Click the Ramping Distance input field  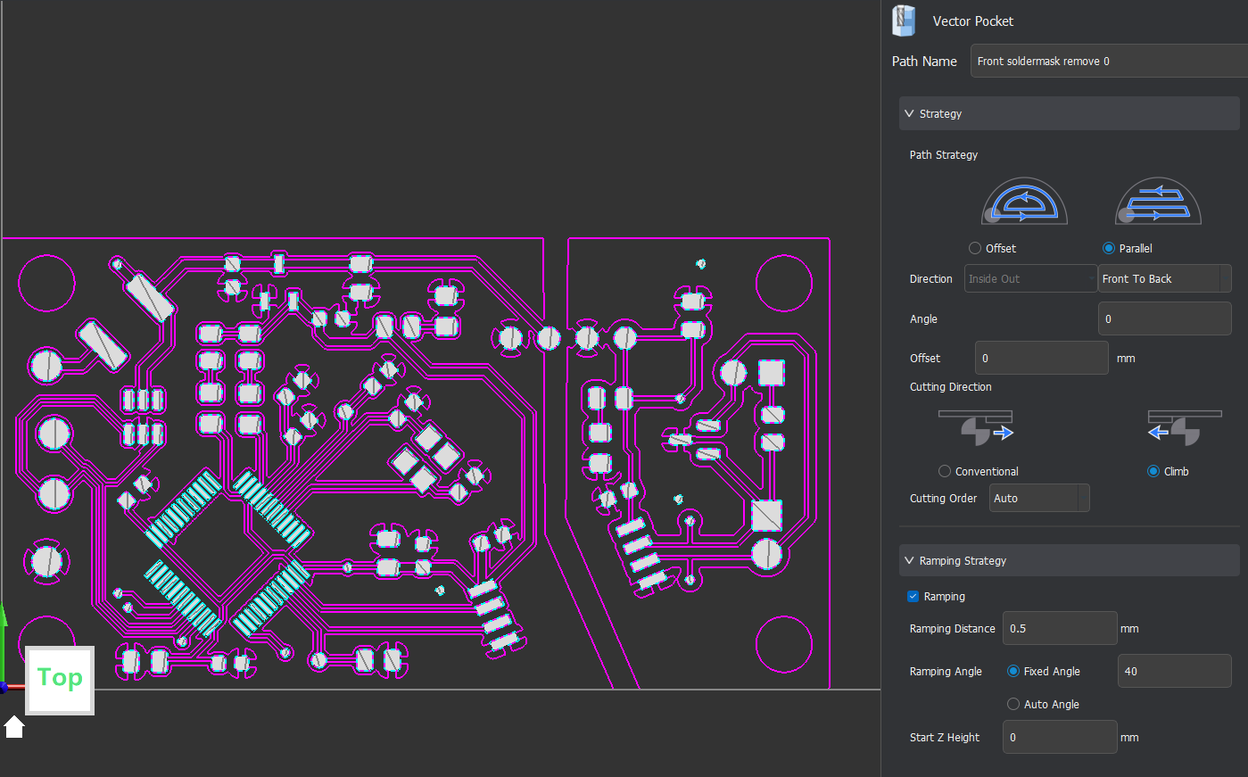tap(1059, 628)
